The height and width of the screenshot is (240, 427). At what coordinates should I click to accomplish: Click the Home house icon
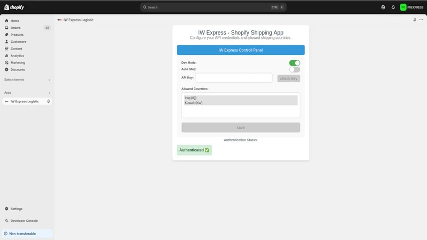pyautogui.click(x=6, y=21)
